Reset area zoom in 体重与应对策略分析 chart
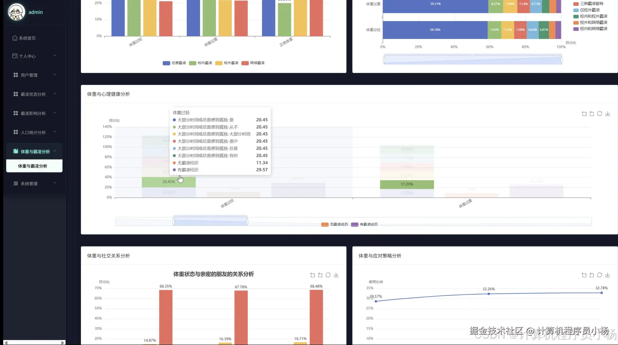The width and height of the screenshot is (618, 345). coord(592,275)
